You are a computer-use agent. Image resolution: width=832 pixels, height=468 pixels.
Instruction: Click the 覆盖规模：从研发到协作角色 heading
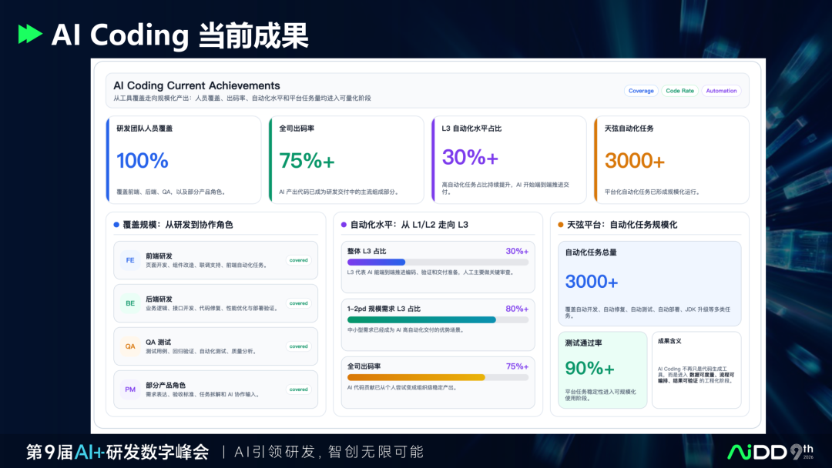178,225
